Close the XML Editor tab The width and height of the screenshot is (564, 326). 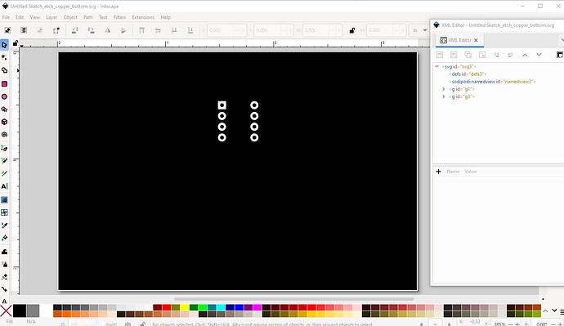pos(476,40)
